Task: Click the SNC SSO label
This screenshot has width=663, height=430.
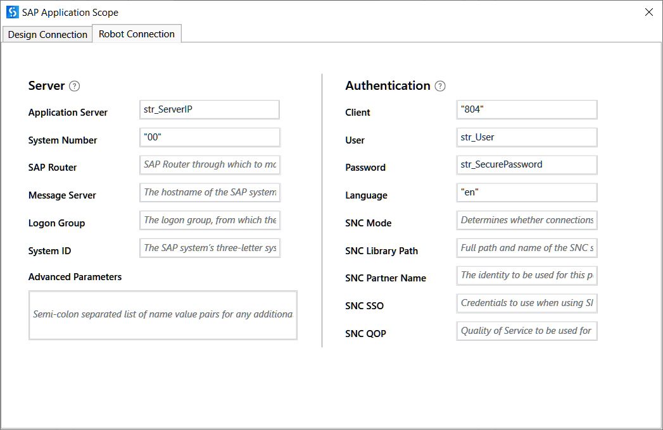Action: tap(365, 306)
